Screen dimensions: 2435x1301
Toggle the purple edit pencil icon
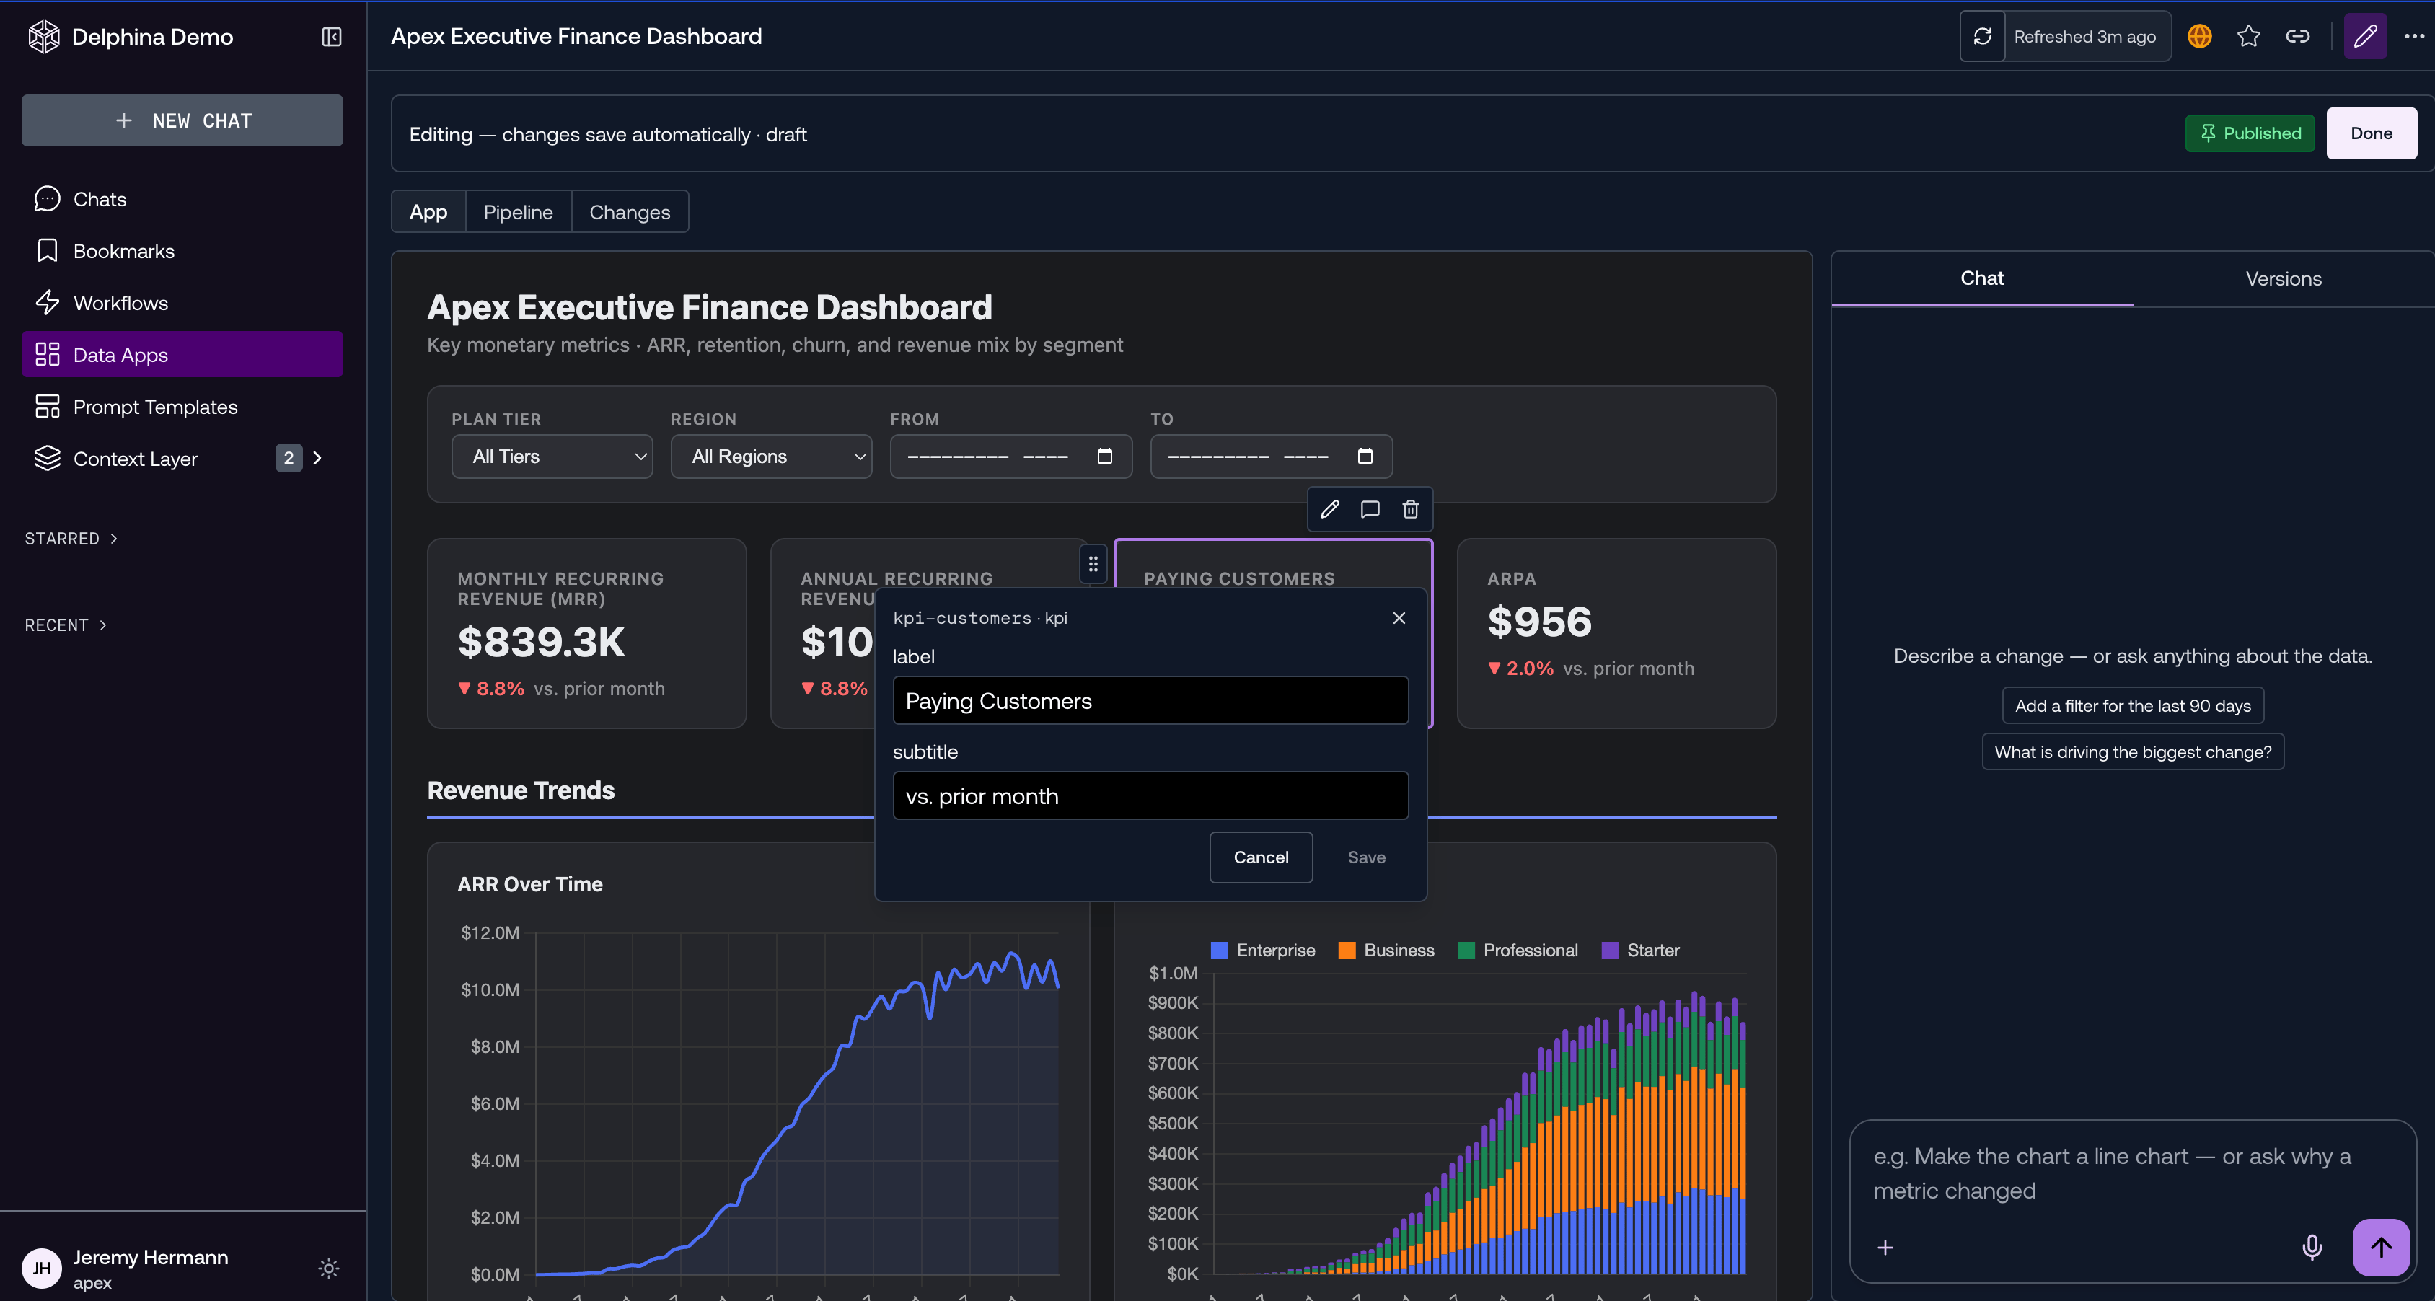(2365, 36)
